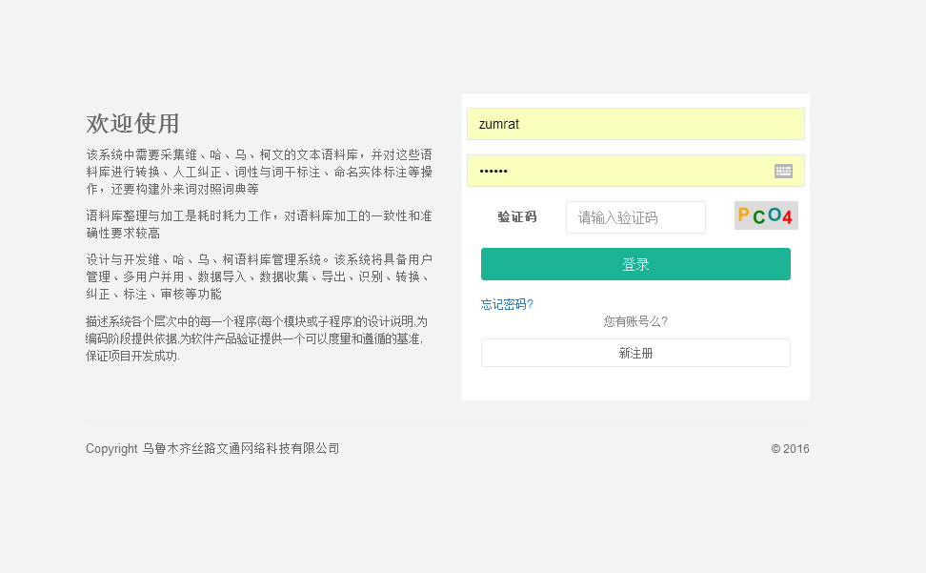
Task: Click the green 登录 login button
Action: [x=635, y=264]
